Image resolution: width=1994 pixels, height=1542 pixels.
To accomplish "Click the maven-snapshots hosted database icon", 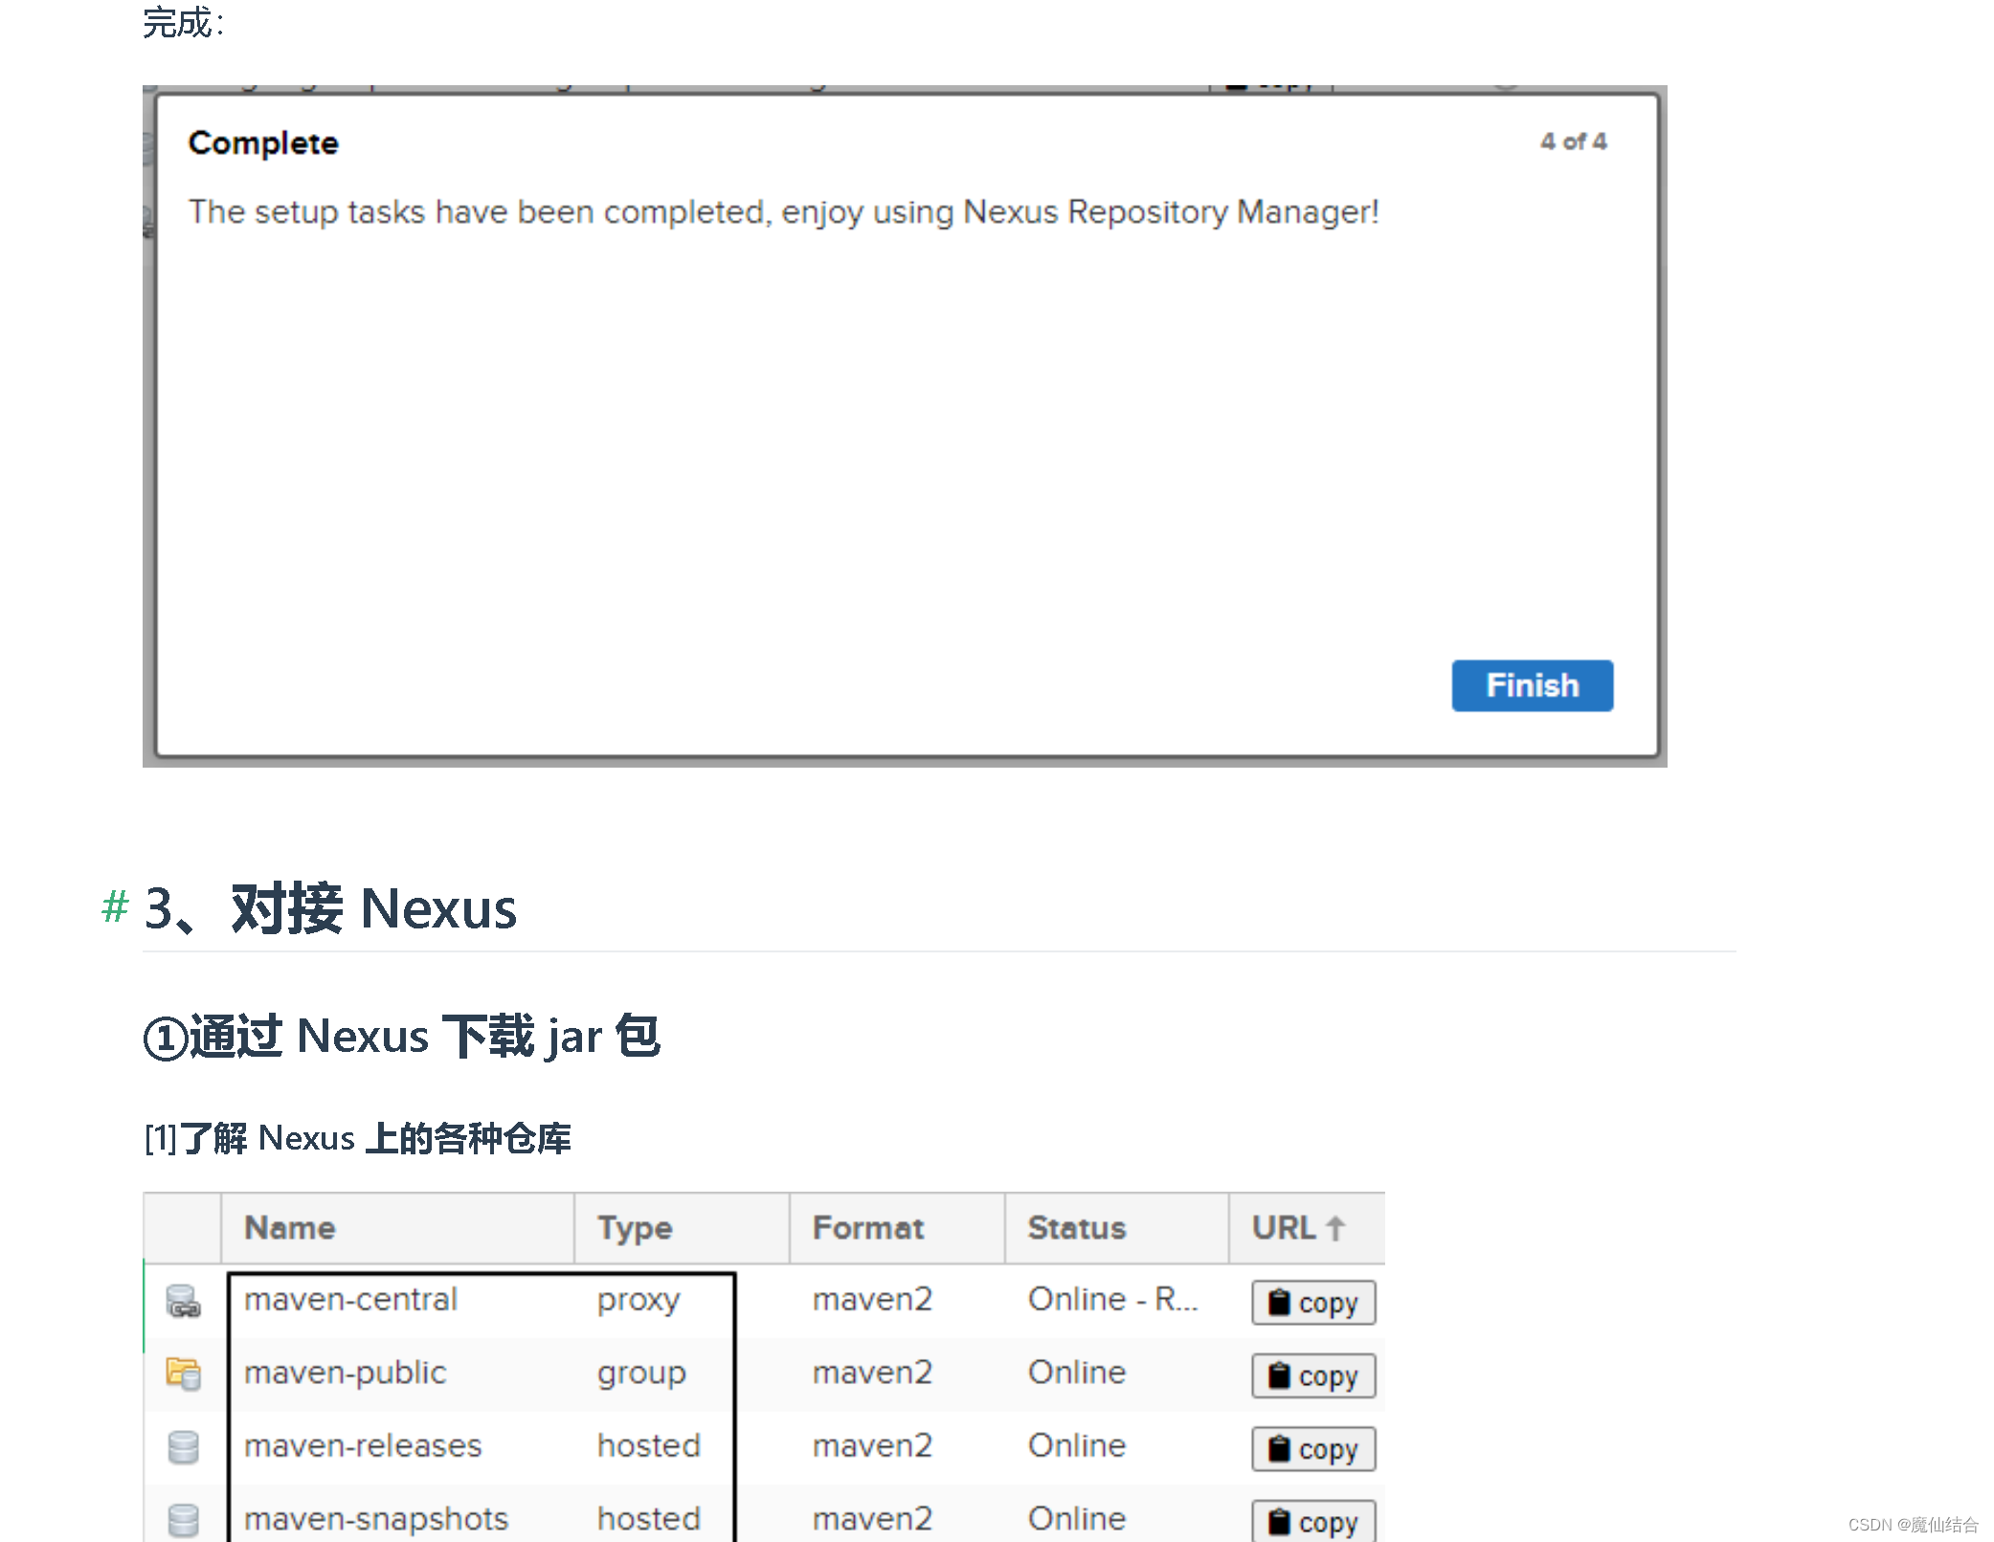I will 183,1520.
